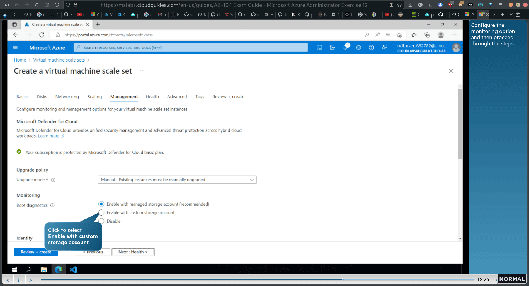The width and height of the screenshot is (529, 286).
Task: Open Edge profile icon
Action: coord(441,35)
